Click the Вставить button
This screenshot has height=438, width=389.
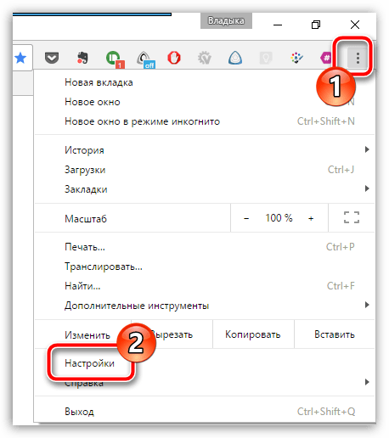pos(335,334)
